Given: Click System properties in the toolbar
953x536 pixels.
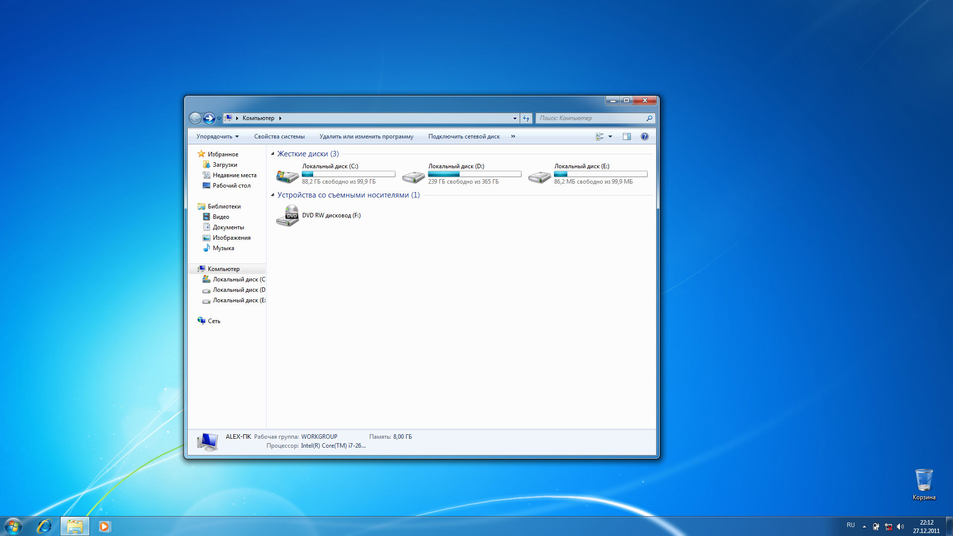Looking at the screenshot, I should pos(279,136).
